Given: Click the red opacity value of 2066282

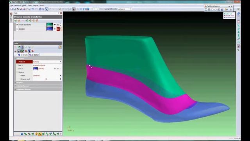Looking at the screenshot, I should coord(58,29).
